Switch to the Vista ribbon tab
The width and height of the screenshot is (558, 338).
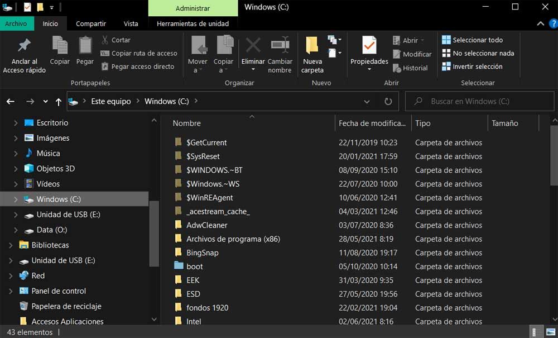131,24
